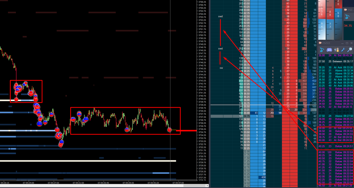Select the 37.50 Between 09:35:17 trade row
The height and width of the screenshot is (188, 354).
coord(335,61)
